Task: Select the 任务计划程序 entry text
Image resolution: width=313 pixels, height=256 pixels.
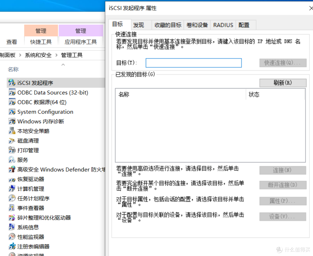Action: 33,198
